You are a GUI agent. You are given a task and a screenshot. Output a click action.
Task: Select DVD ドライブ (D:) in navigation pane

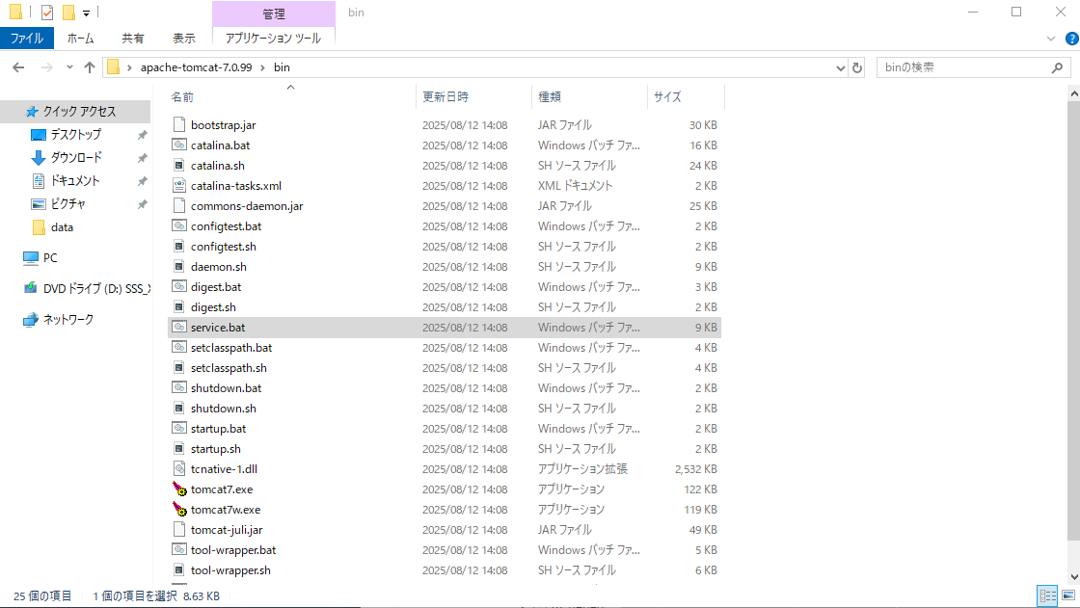[96, 288]
